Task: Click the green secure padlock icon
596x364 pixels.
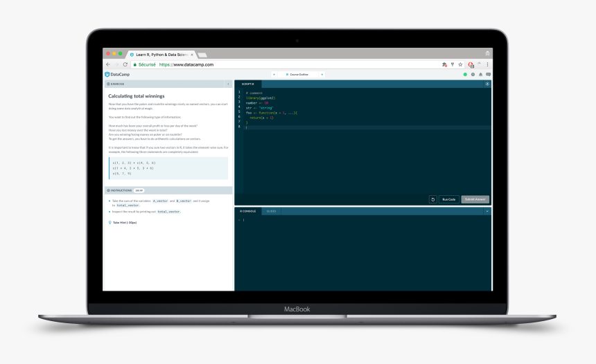Action: (x=134, y=64)
